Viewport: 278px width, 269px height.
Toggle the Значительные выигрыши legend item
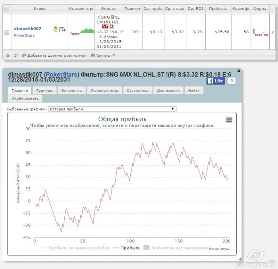coord(176,248)
